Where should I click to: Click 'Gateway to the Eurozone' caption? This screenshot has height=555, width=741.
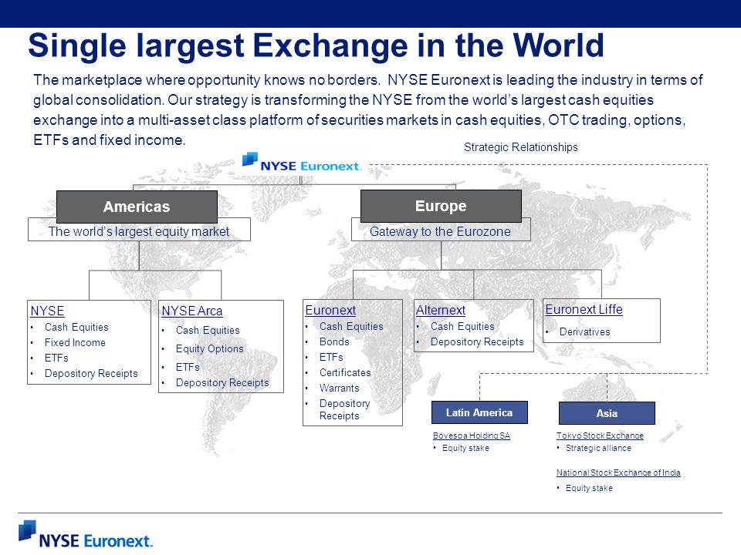(440, 231)
